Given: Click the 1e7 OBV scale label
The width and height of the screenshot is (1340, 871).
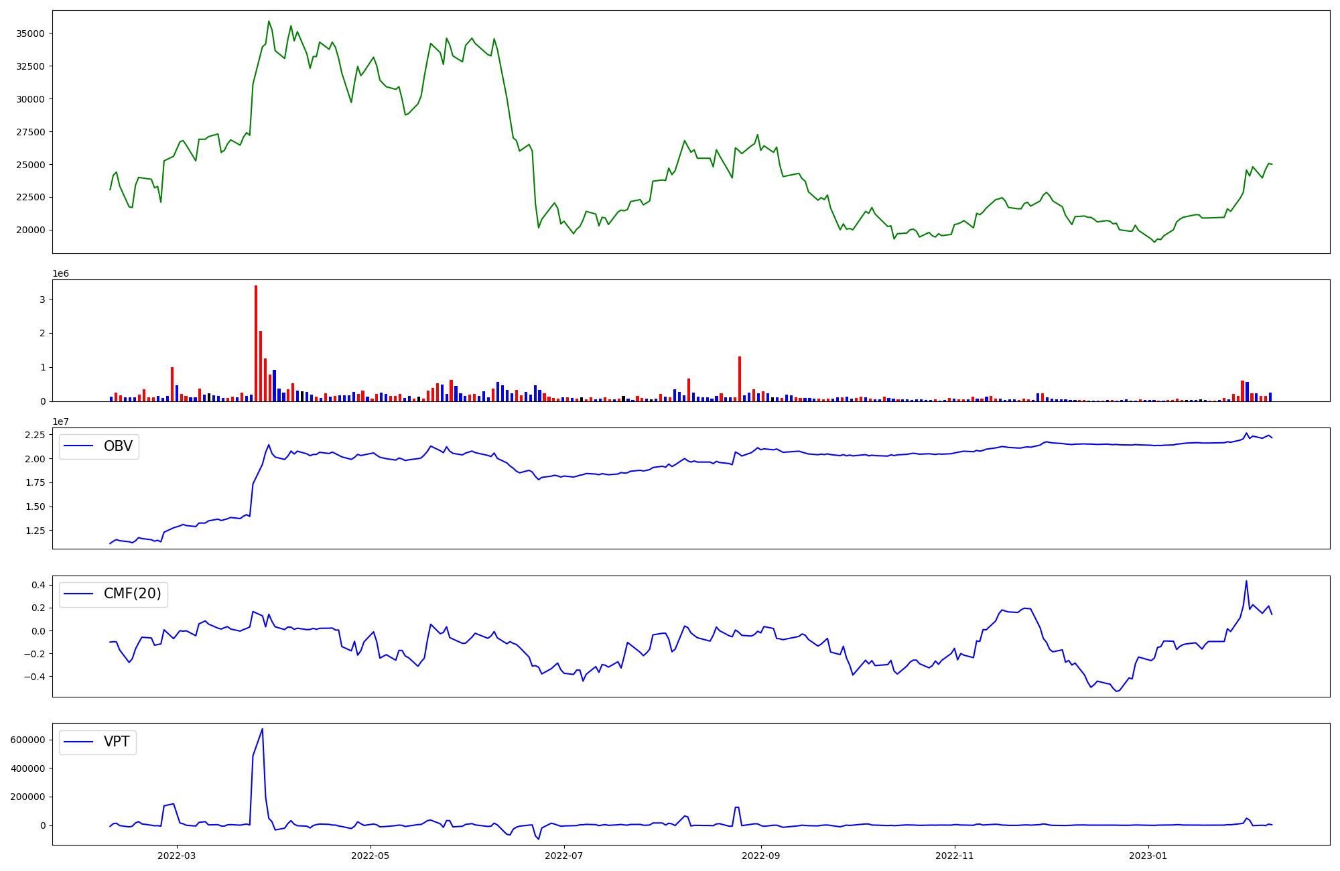Looking at the screenshot, I should [61, 421].
